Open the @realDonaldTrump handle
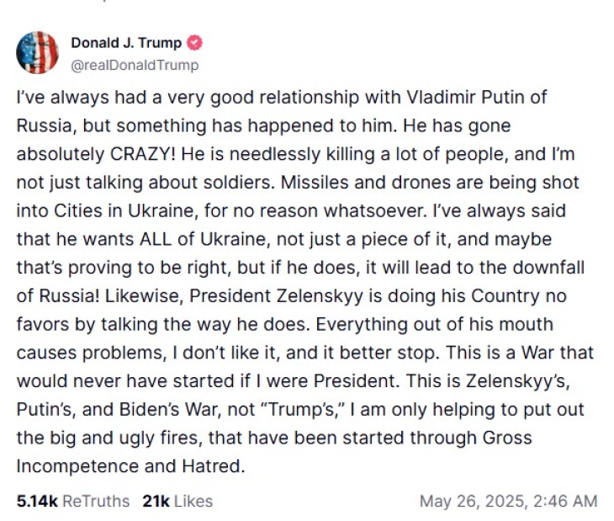614x521 pixels. (135, 65)
